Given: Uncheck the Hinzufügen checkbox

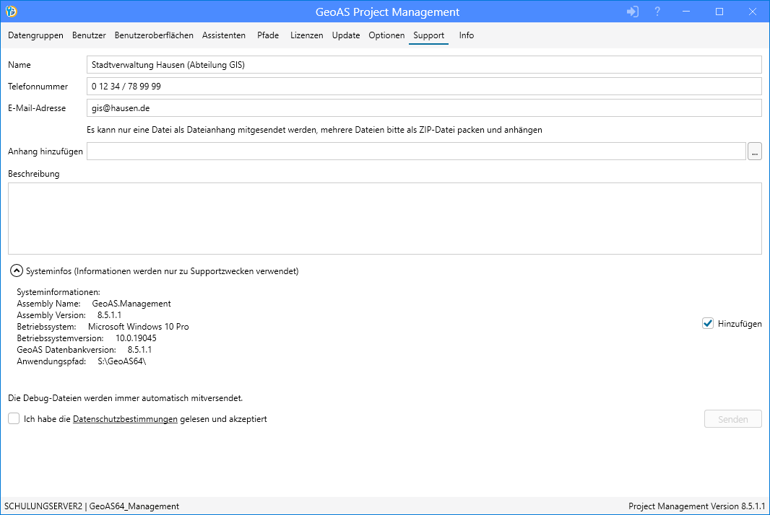Looking at the screenshot, I should 708,324.
